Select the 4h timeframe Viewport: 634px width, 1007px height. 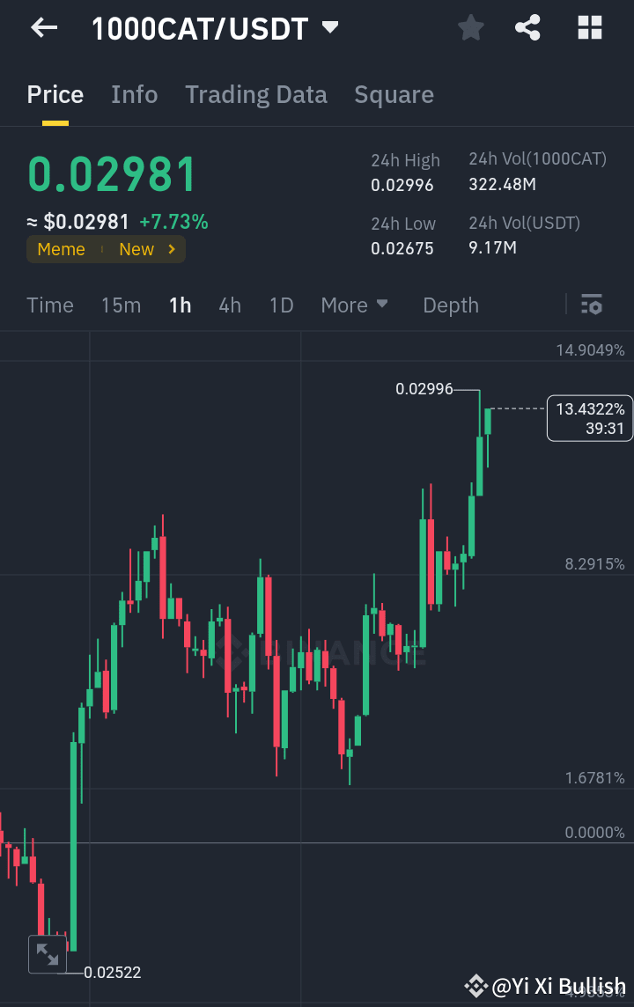point(230,305)
